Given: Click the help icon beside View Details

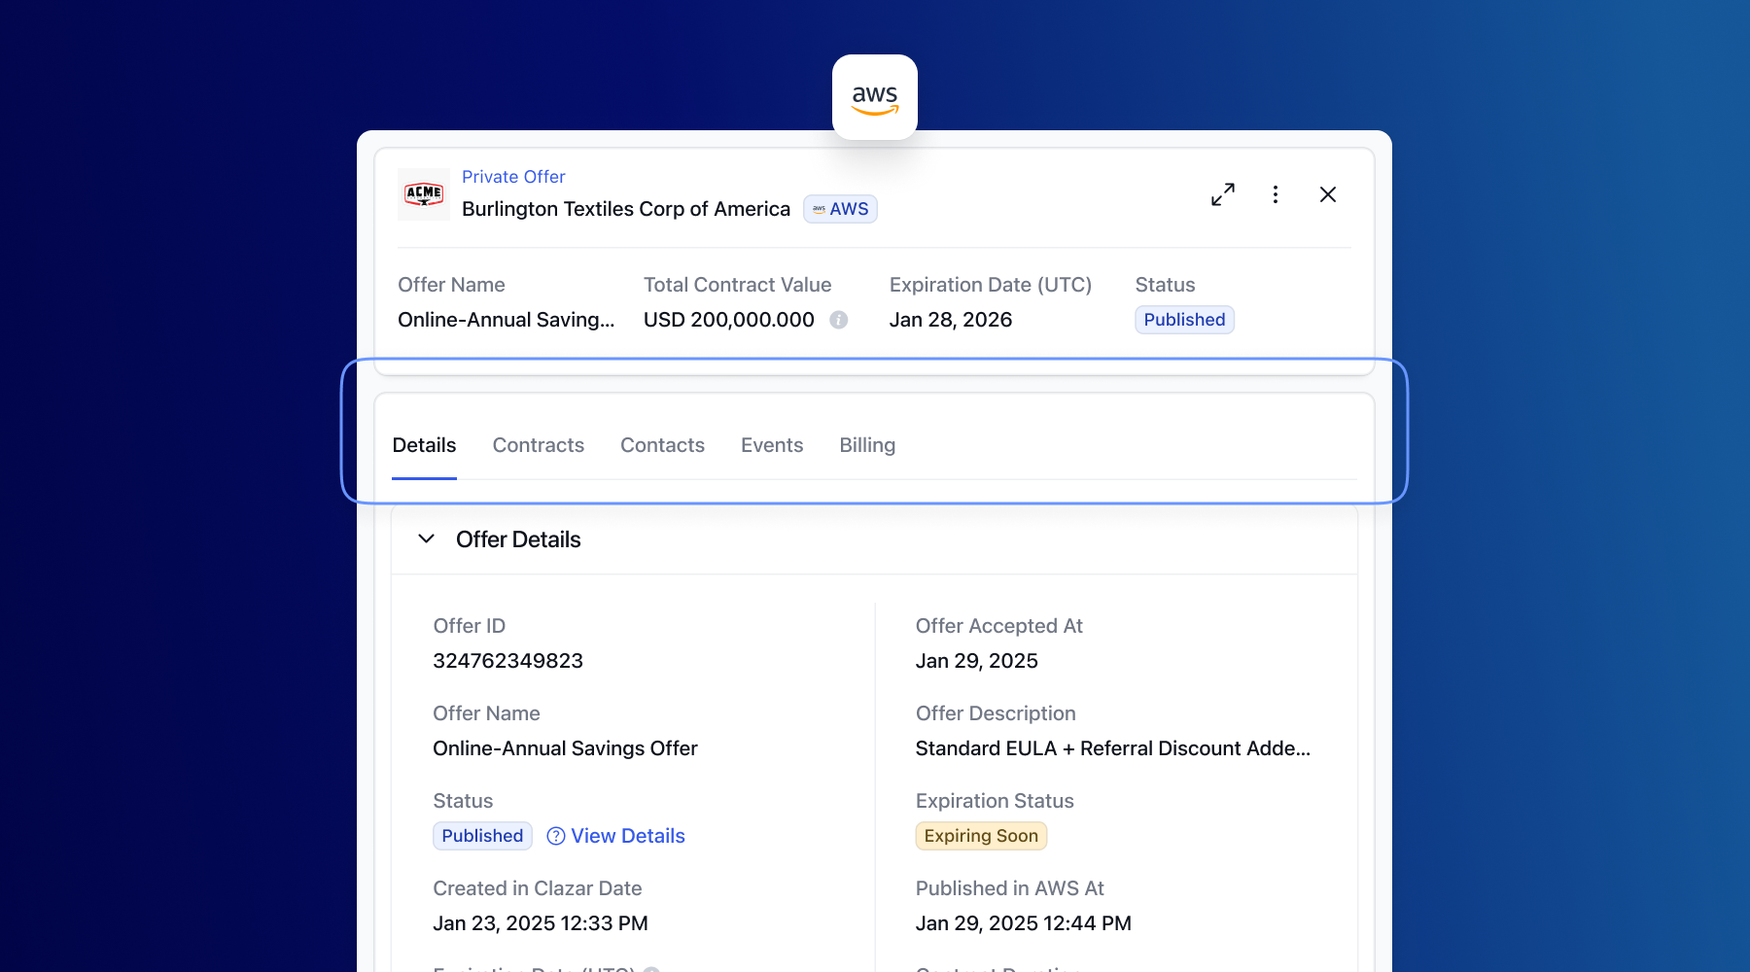Looking at the screenshot, I should click(556, 836).
